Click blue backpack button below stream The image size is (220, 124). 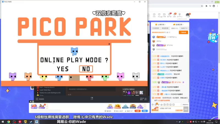(x=145, y=111)
